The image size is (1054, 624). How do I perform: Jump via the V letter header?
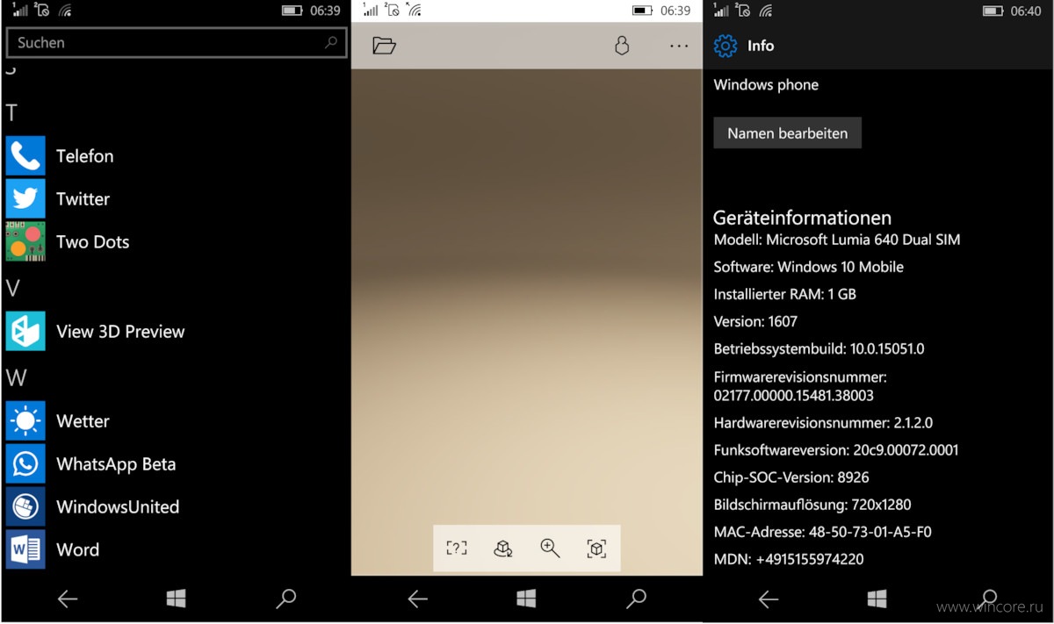pyautogui.click(x=12, y=289)
